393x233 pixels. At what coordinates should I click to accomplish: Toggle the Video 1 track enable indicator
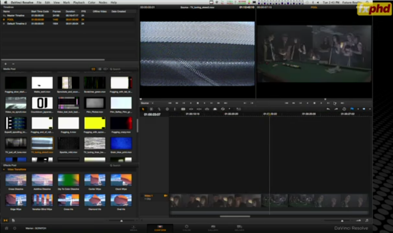coord(165,196)
